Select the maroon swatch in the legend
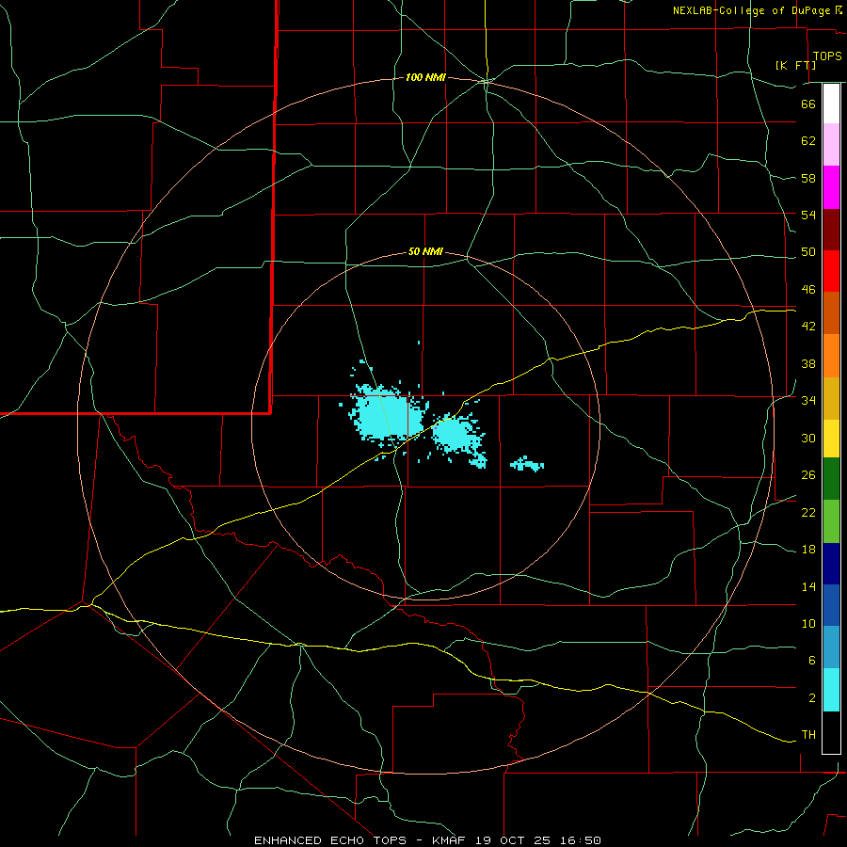847x847 pixels. point(831,230)
